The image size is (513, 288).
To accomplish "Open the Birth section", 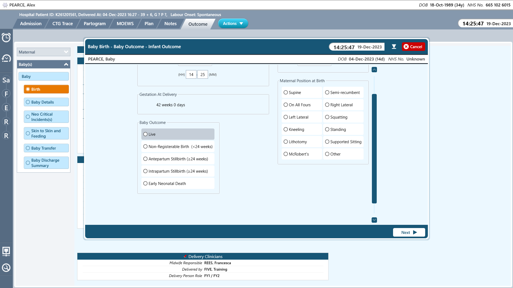I will pos(46,89).
